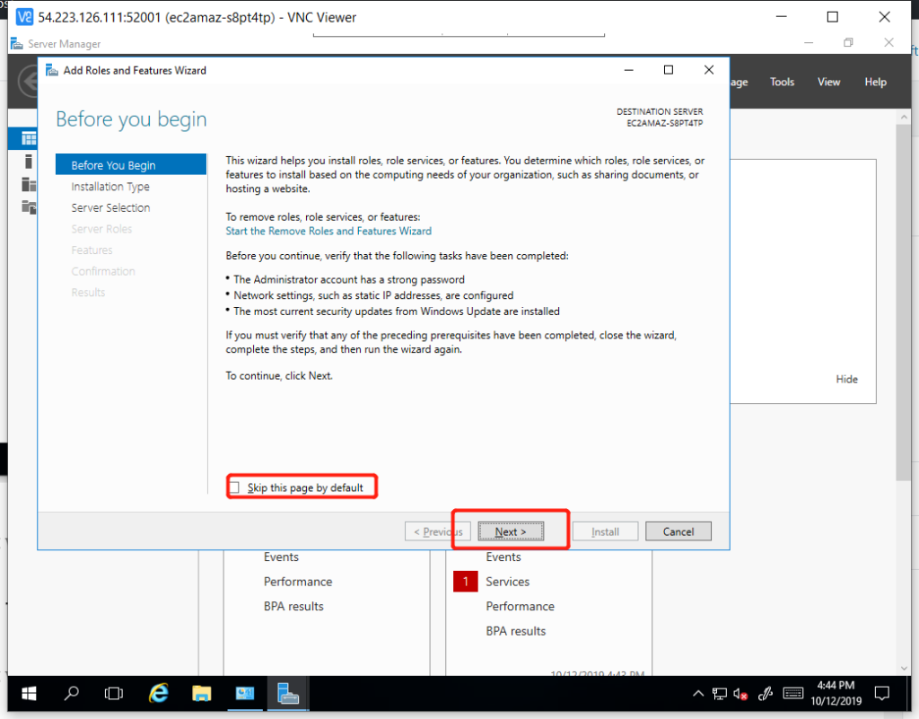Go to Installation Type step
919x719 pixels.
(110, 187)
